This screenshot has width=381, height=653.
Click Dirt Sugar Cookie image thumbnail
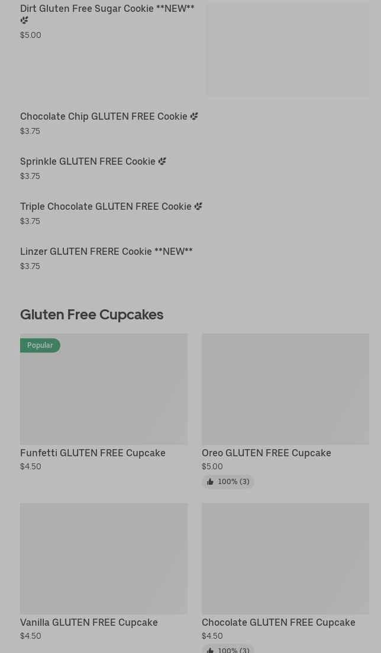(288, 50)
